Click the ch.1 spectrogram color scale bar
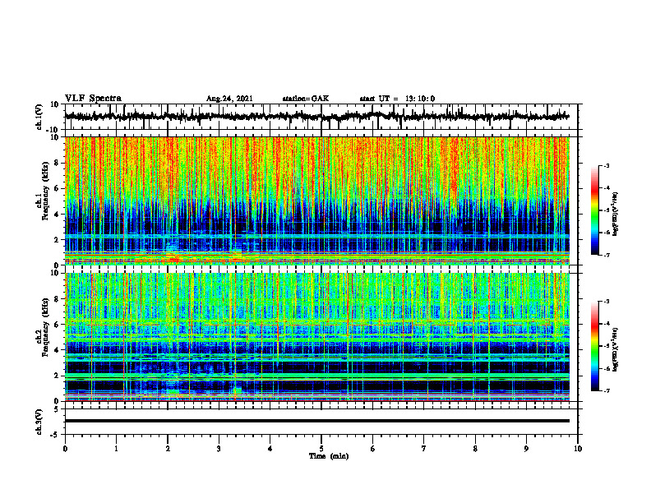The height and width of the screenshot is (503, 651). [x=594, y=210]
